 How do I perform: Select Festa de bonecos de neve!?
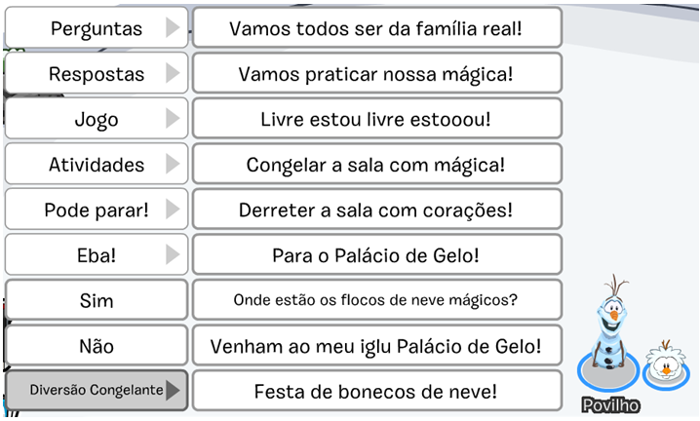click(376, 391)
